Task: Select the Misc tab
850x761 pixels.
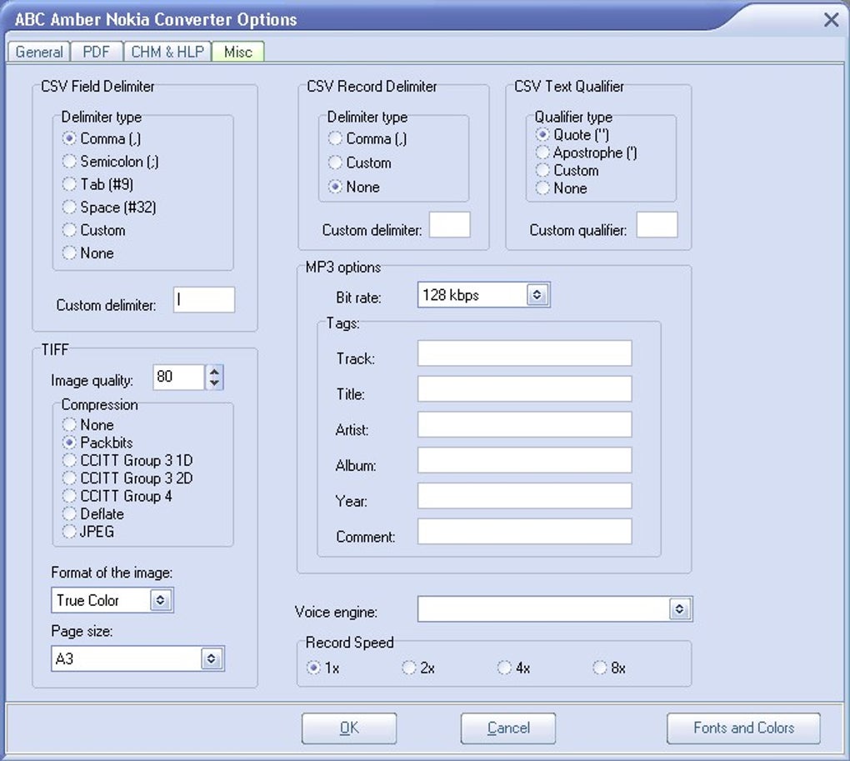Action: point(238,52)
